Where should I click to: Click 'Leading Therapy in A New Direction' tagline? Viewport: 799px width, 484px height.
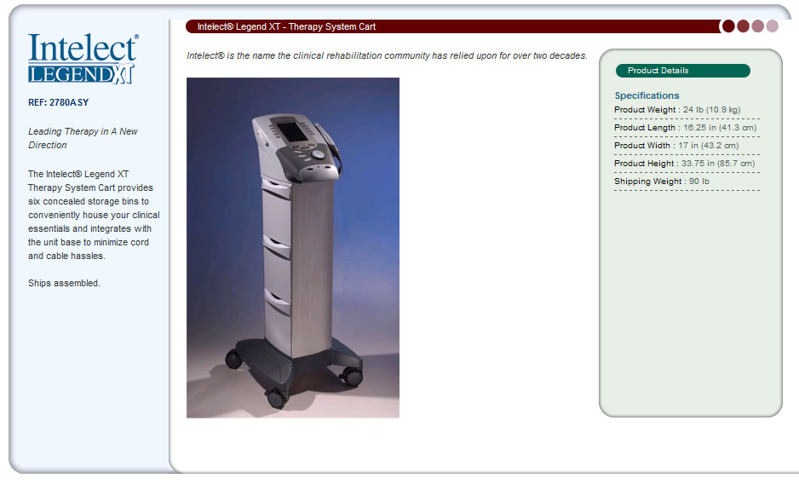coord(83,138)
